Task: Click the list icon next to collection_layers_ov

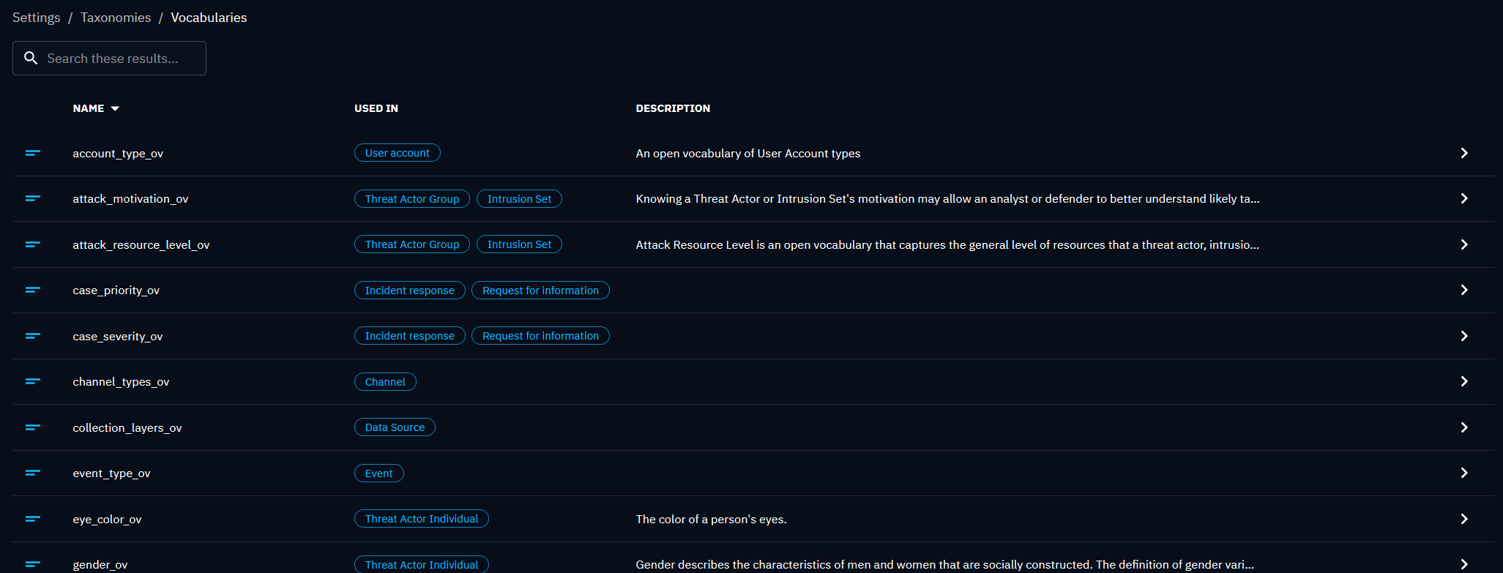Action: (33, 427)
